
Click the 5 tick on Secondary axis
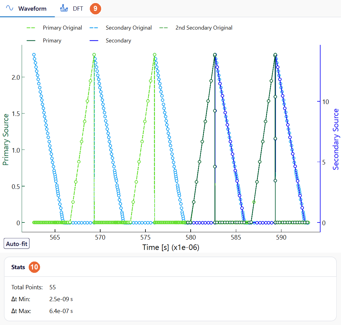click(x=324, y=162)
